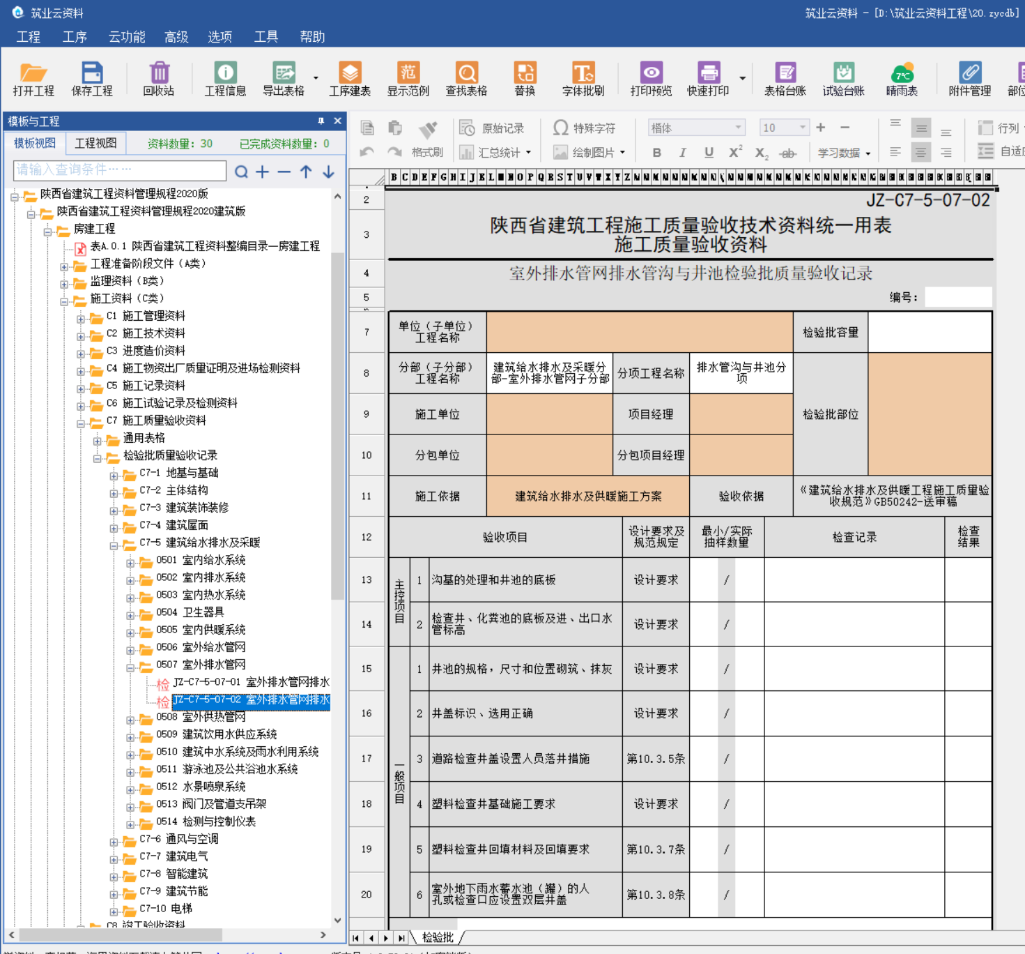This screenshot has height=954, width=1025.
Task: Open 打印预览 print preview
Action: click(x=651, y=79)
